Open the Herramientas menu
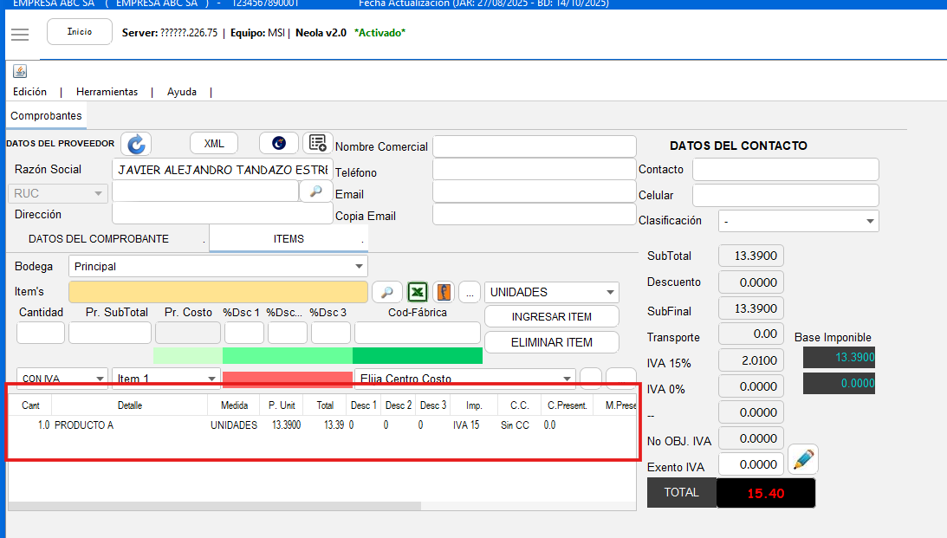The image size is (947, 538). [107, 92]
